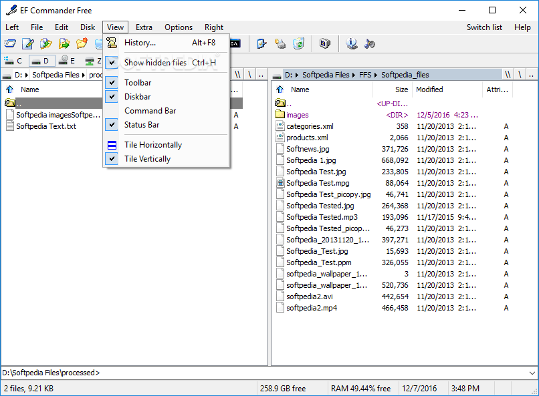Click the Softpedia Text.txt file icon in left panel
The image size is (539, 396).
[x=10, y=126]
